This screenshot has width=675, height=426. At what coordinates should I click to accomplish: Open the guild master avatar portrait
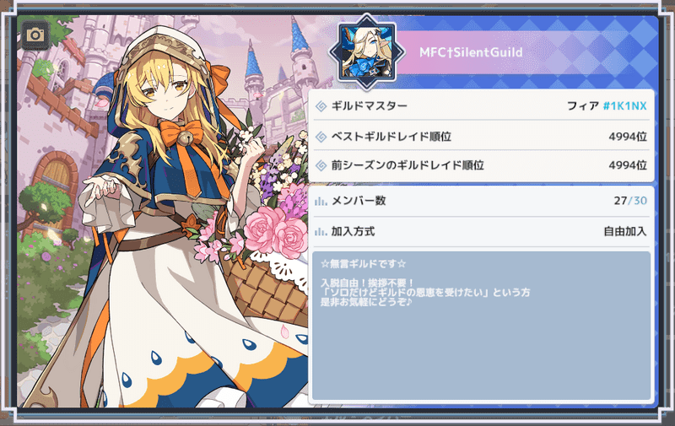[x=366, y=52]
